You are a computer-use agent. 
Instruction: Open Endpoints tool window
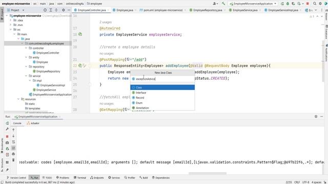tap(97, 177)
